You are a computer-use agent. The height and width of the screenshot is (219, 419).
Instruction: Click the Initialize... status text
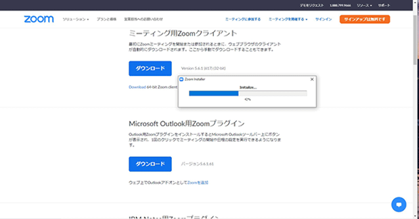[x=248, y=87]
